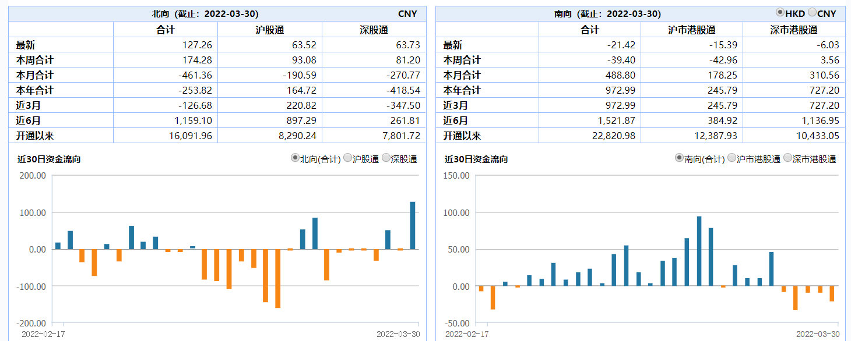Click the 沪市港股通 开通以来 value 12,387.93
Screen dimensions: 851x341
(x=716, y=136)
